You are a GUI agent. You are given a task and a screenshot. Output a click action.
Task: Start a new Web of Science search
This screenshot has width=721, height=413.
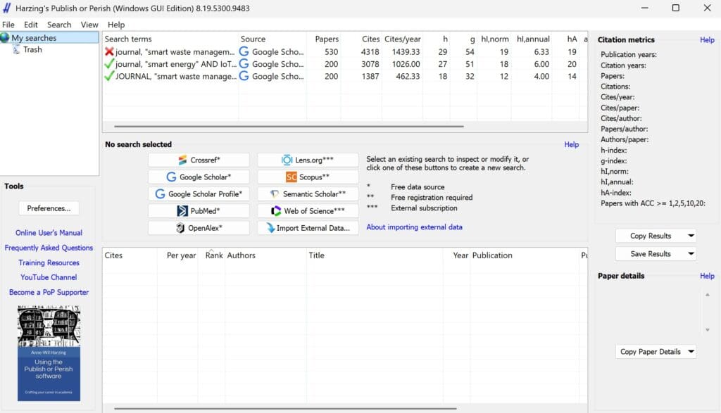click(308, 211)
